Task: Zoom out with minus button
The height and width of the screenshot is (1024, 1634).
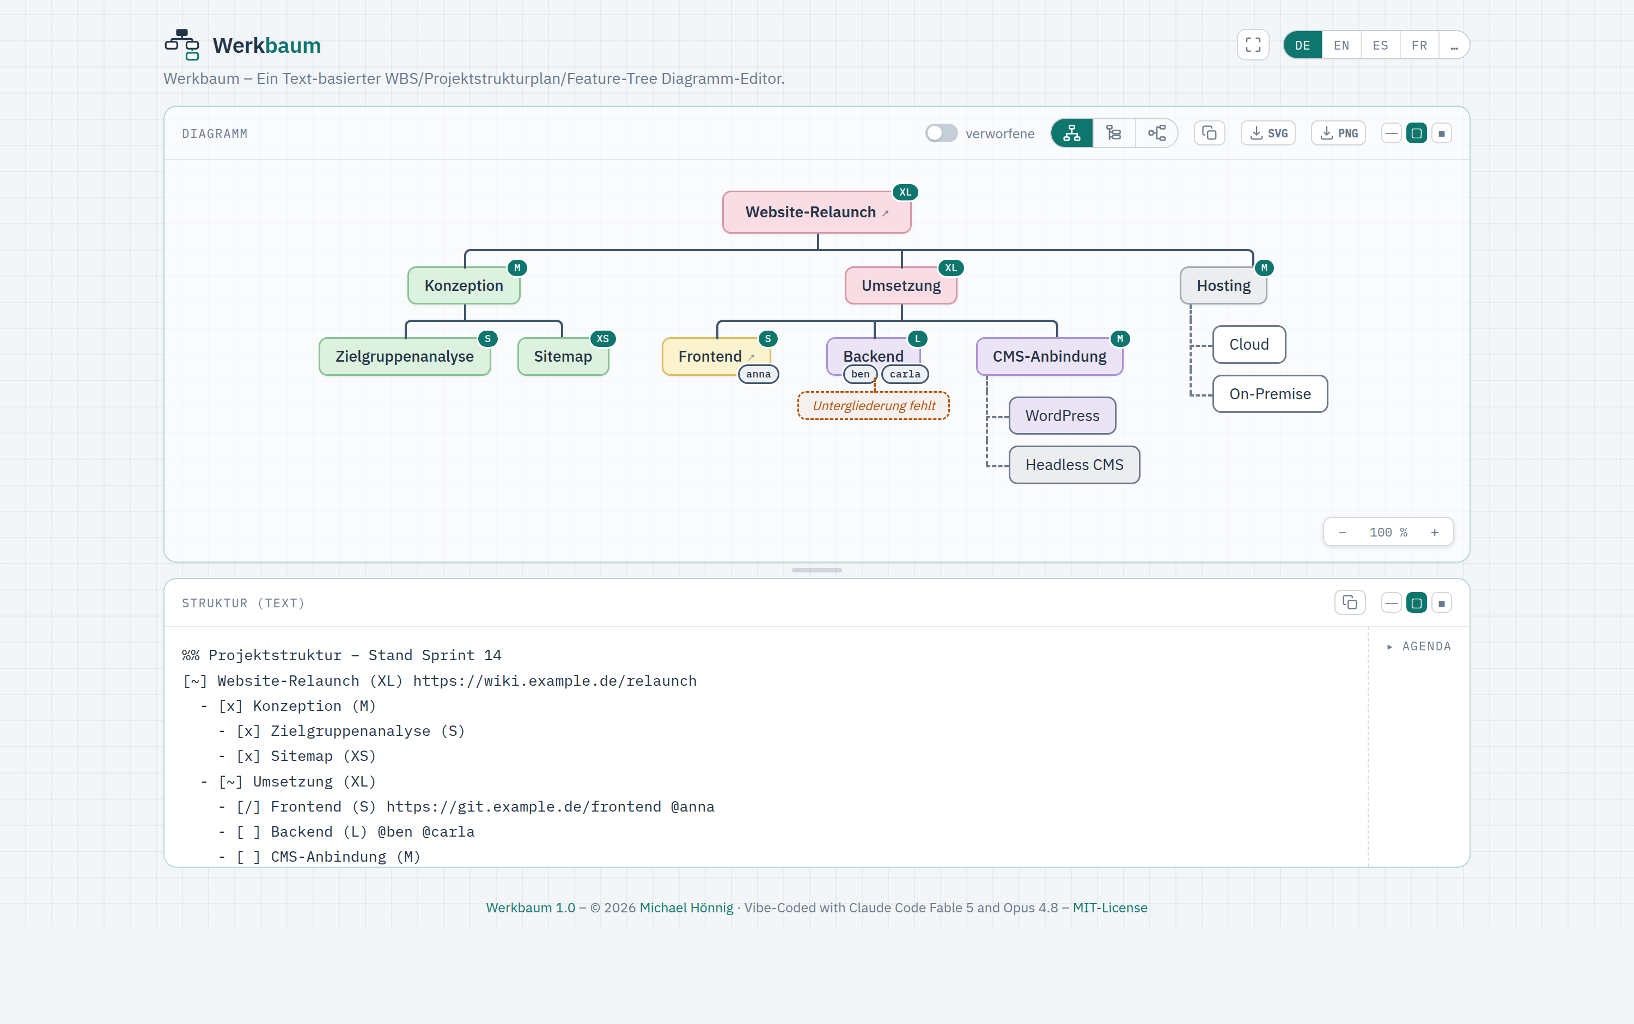Action: coord(1342,532)
